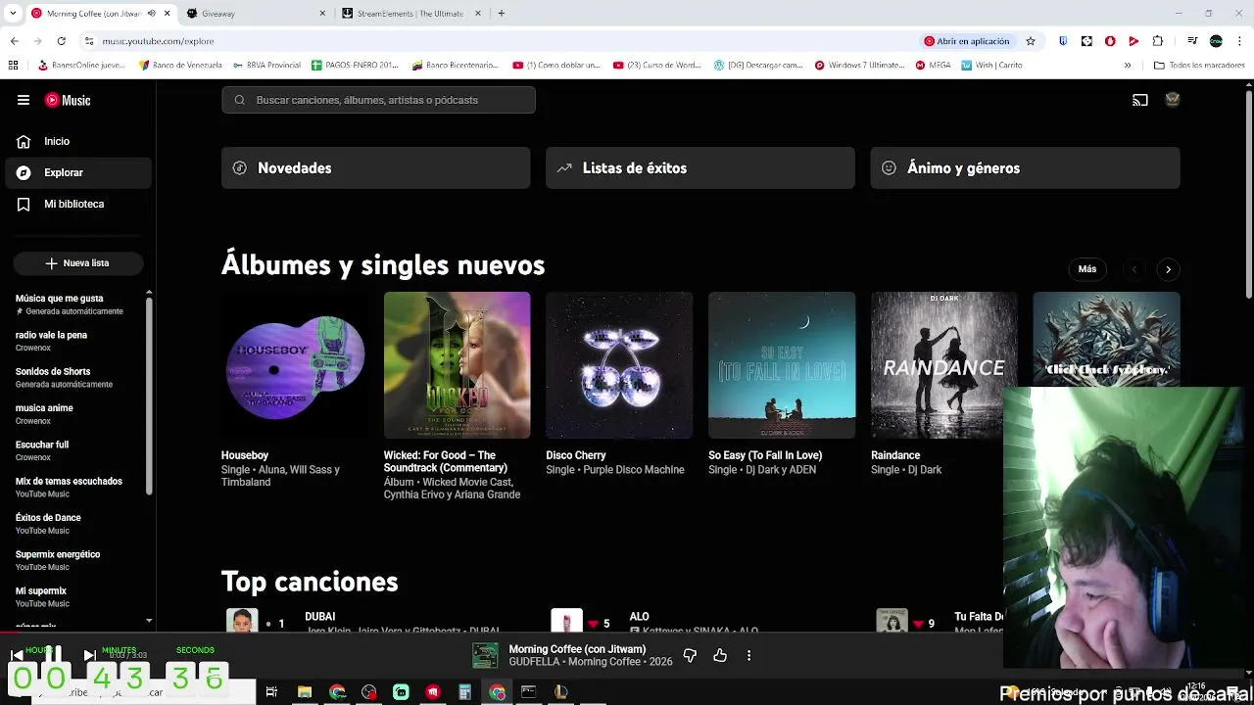Open Mi biblioteca in sidebar
The height and width of the screenshot is (705, 1254).
click(78, 204)
